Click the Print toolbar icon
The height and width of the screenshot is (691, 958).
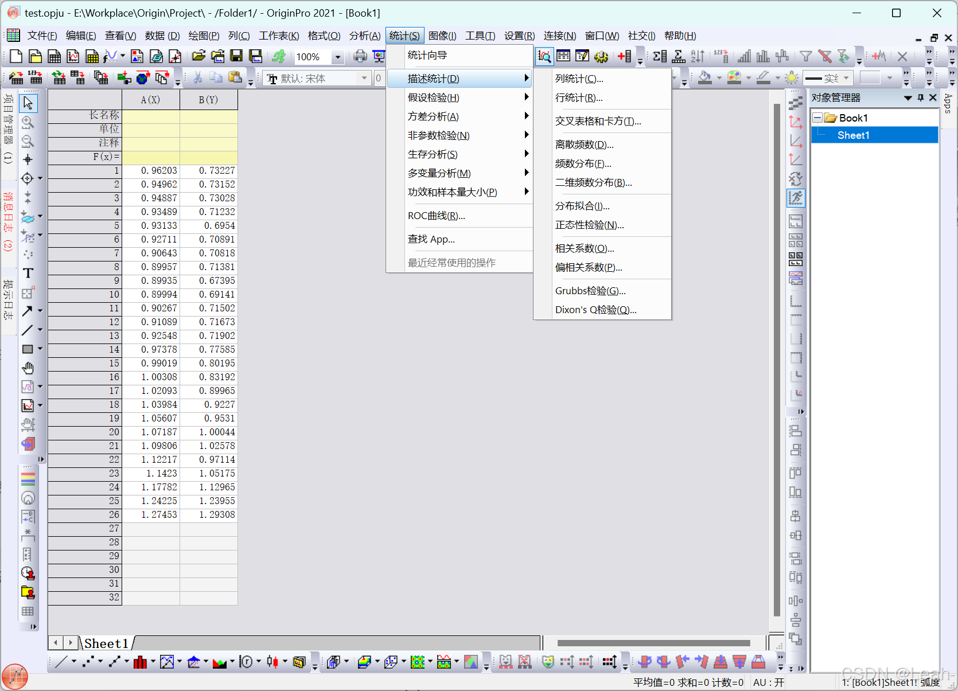pyautogui.click(x=360, y=57)
